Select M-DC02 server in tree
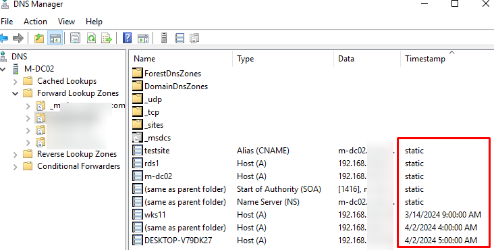The height and width of the screenshot is (250, 494). tap(39, 69)
